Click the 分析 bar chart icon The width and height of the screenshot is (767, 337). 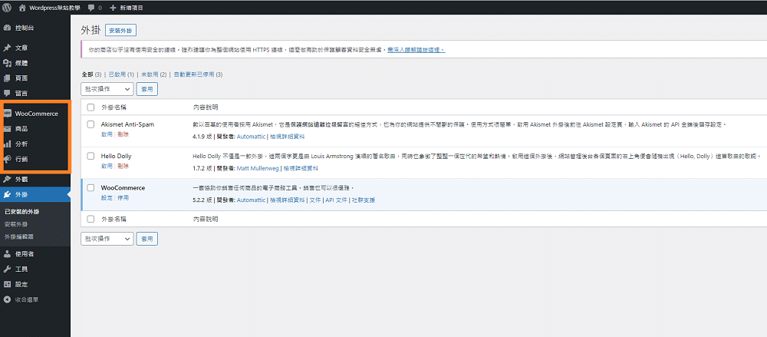[x=8, y=144]
